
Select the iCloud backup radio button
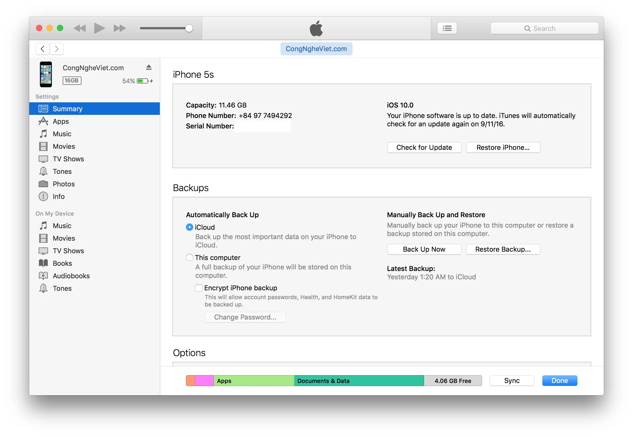[189, 227]
